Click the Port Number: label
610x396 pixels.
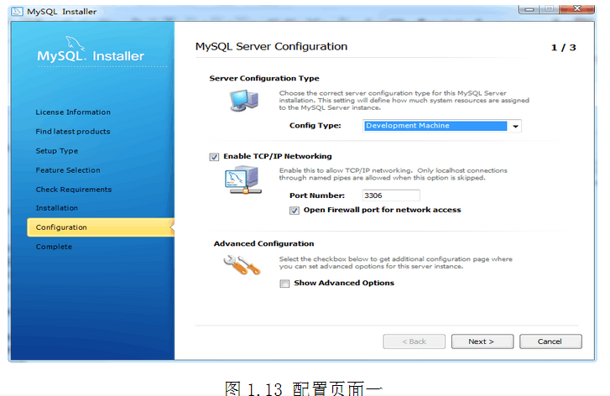coord(317,195)
